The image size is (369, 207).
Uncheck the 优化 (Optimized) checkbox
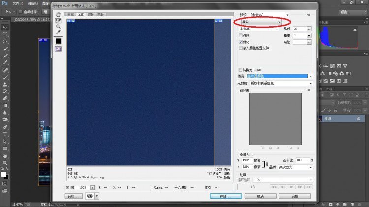click(240, 42)
